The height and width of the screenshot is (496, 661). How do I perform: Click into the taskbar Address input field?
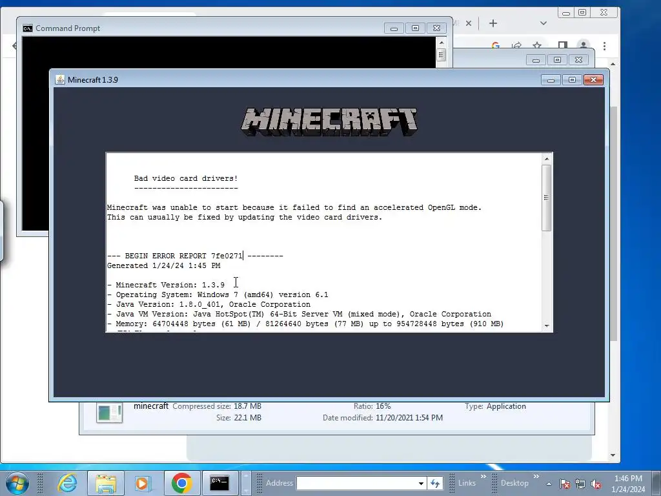coord(356,483)
